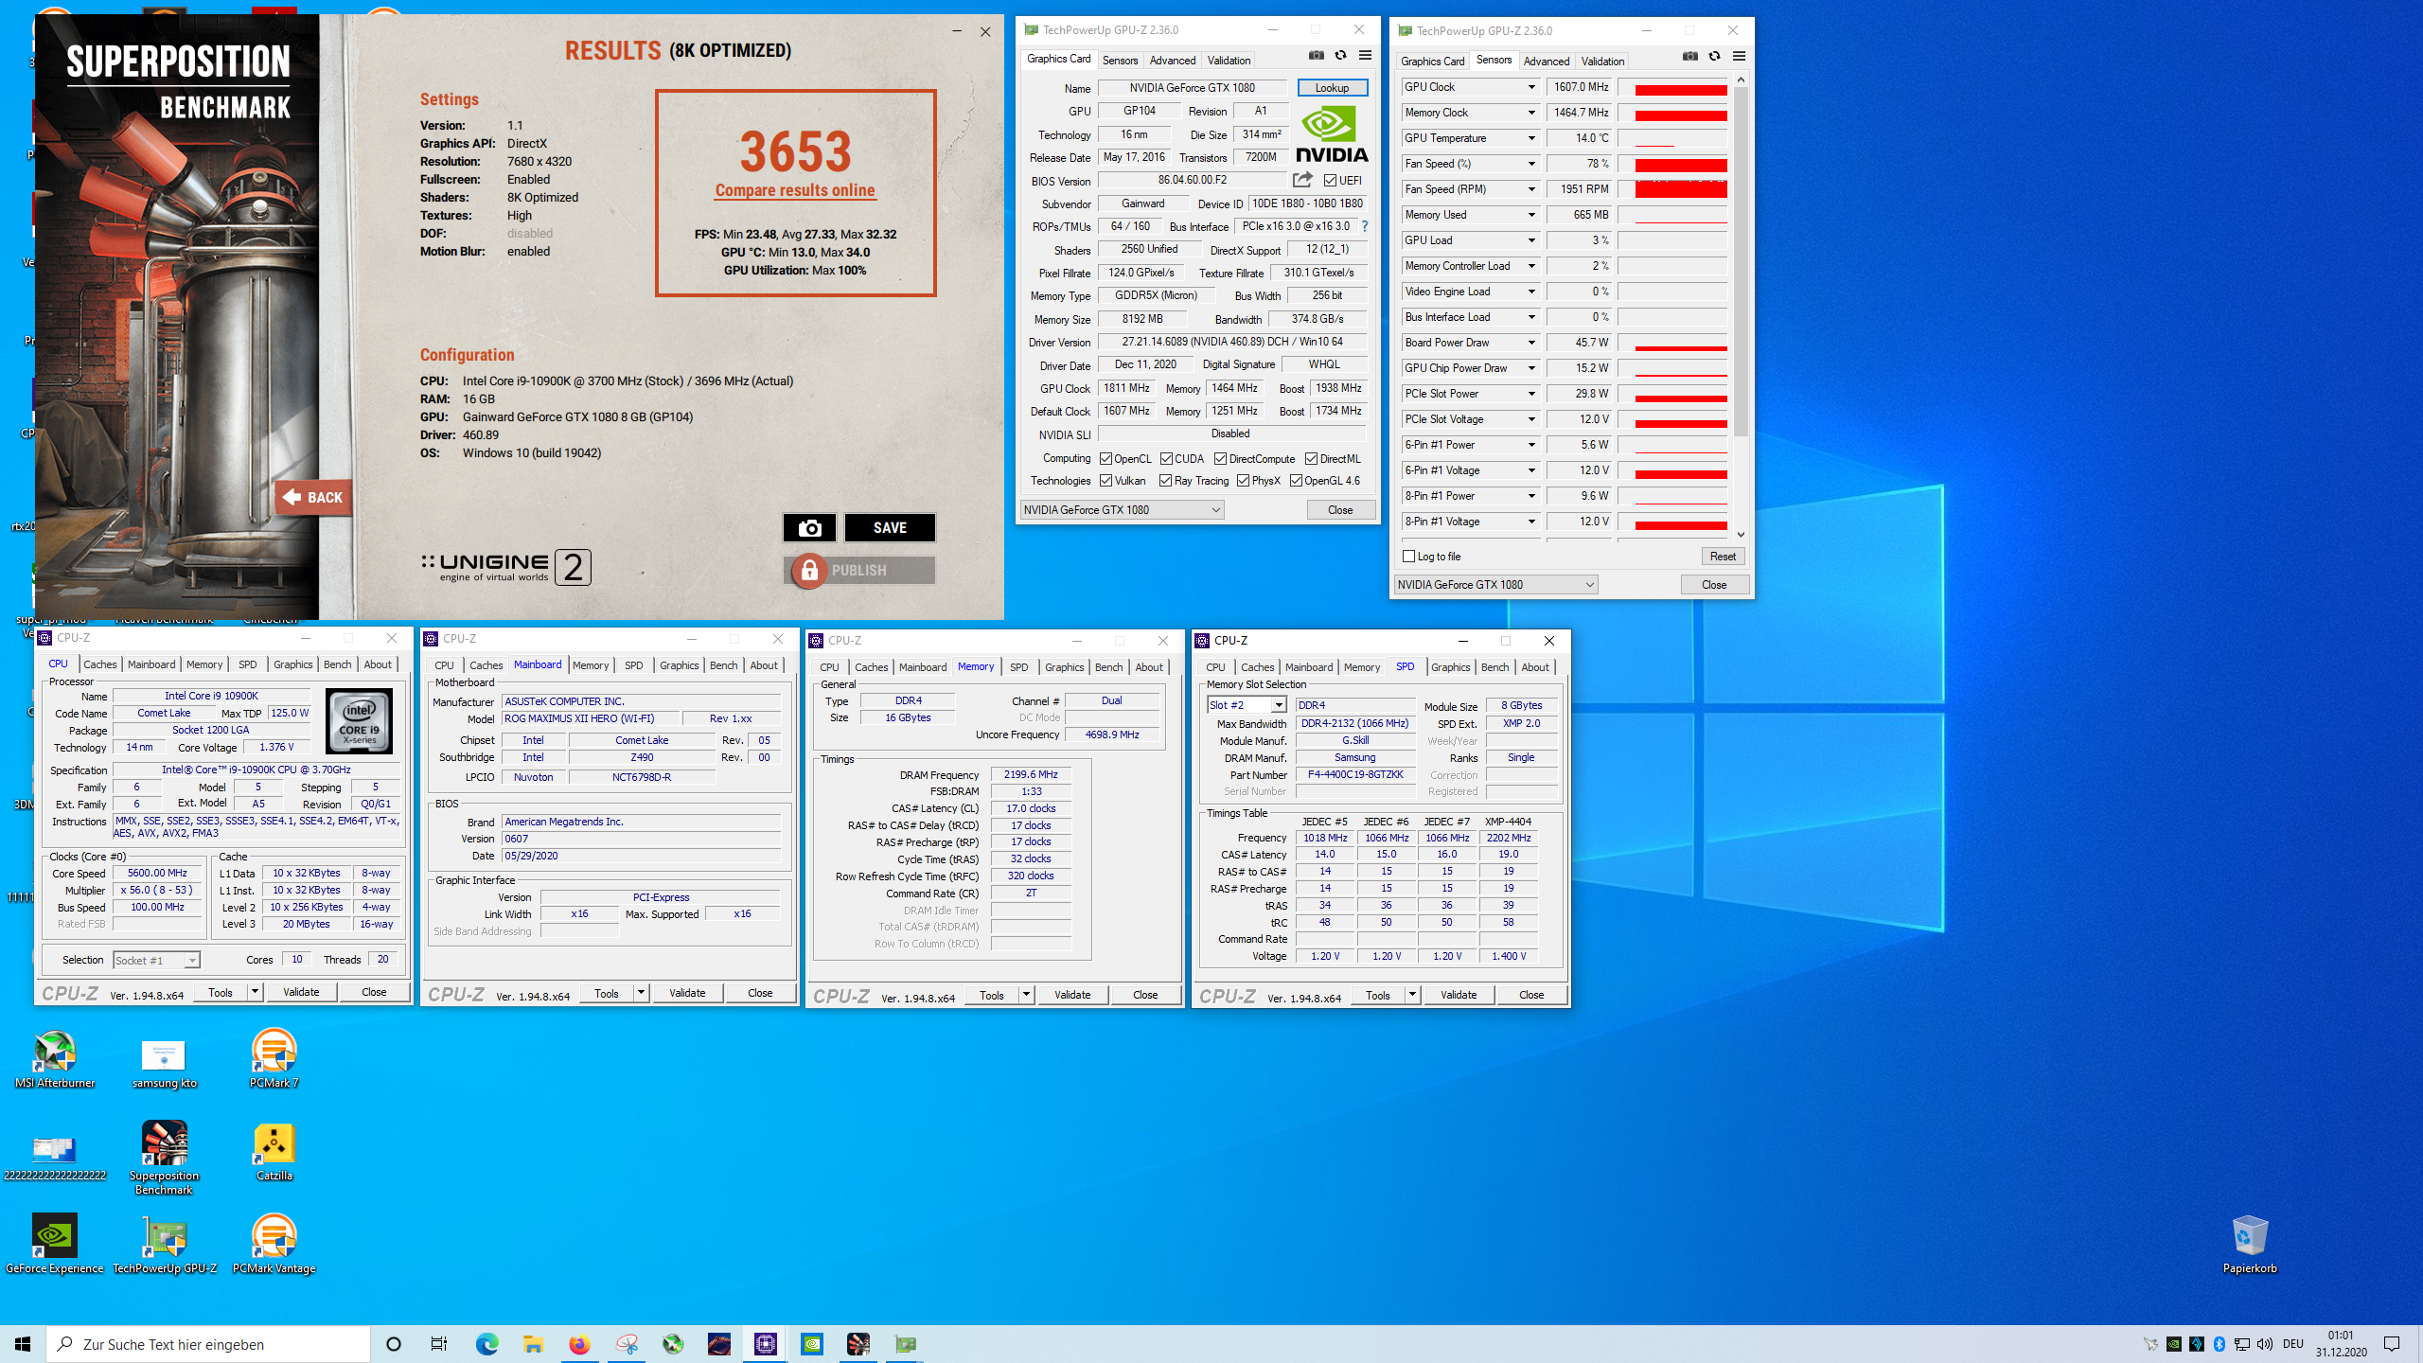
Task: Open the GPU selector dropdown in left GPU-Z
Action: coord(1123,510)
